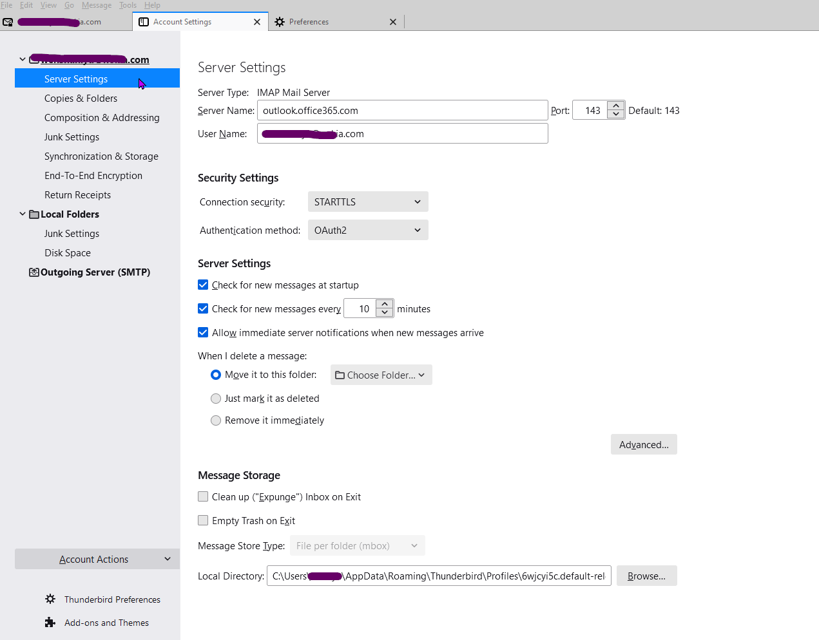
Task: Open the Go menu
Action: [69, 5]
